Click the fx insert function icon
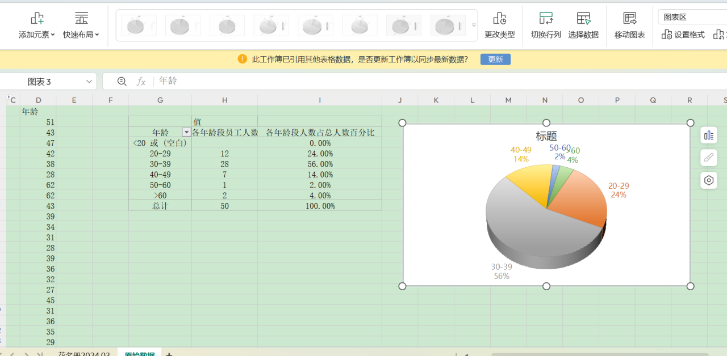Viewport: 727px width, 356px height. [141, 82]
